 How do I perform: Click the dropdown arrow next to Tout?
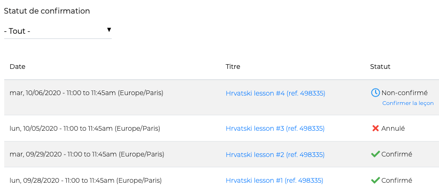[x=109, y=30]
